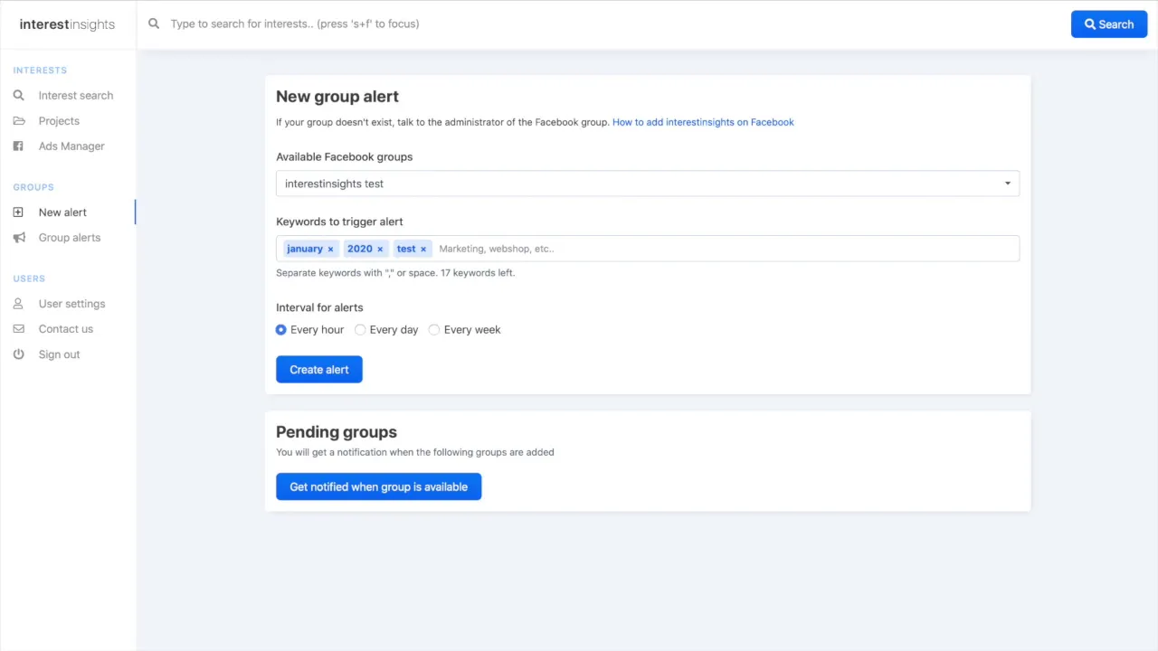Delete the 'test' keyword tag
The width and height of the screenshot is (1158, 651).
[x=422, y=249]
